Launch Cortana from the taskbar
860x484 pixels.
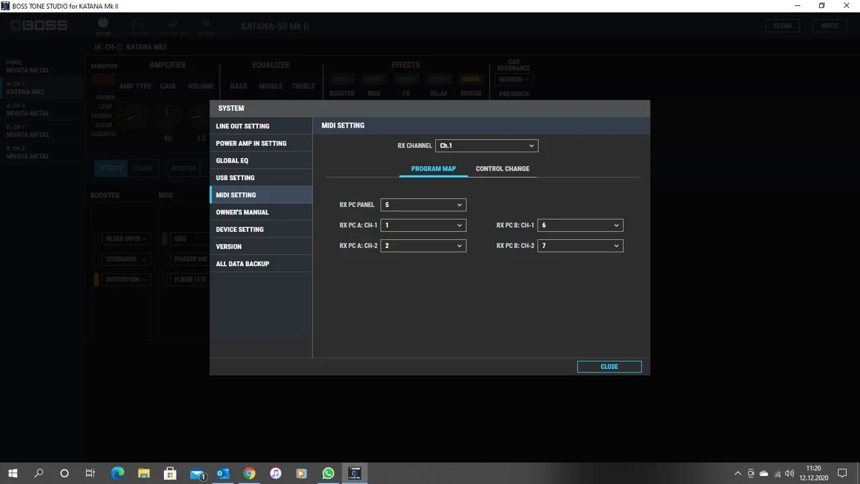click(64, 473)
